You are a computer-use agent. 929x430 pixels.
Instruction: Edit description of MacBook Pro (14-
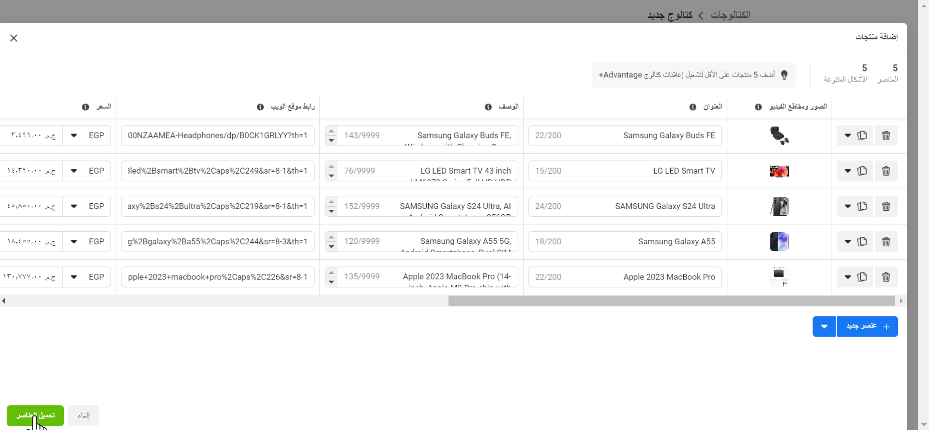point(421,277)
